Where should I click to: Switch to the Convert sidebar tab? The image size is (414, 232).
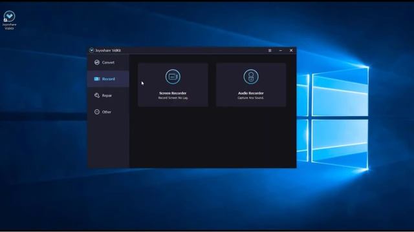click(108, 63)
